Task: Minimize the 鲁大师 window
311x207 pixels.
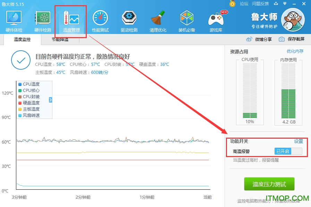Action: (294, 4)
